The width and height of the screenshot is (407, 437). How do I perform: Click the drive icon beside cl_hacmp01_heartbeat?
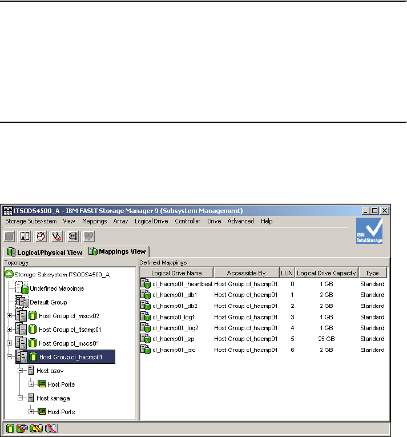click(x=146, y=283)
